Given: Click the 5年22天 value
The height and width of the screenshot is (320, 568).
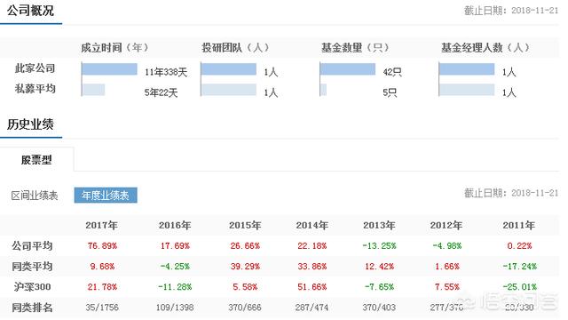Looking at the screenshot, I should (161, 92).
